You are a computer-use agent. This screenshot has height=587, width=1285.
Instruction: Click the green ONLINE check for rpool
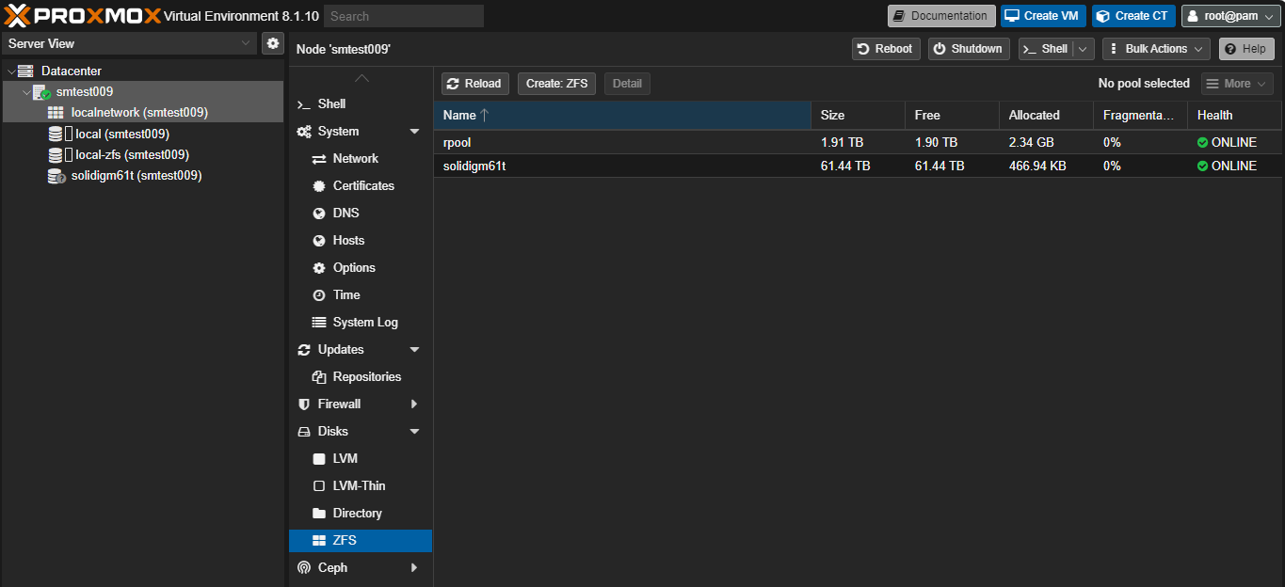click(x=1202, y=143)
